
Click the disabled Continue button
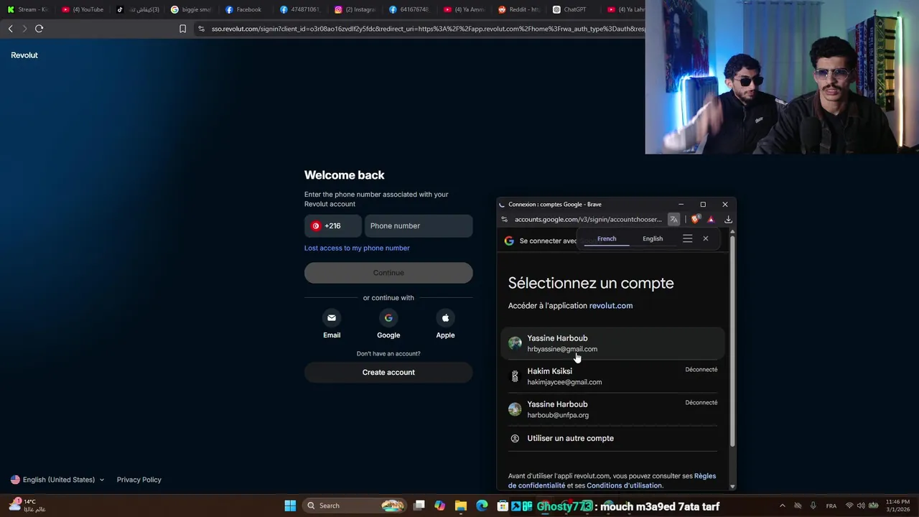click(x=388, y=273)
